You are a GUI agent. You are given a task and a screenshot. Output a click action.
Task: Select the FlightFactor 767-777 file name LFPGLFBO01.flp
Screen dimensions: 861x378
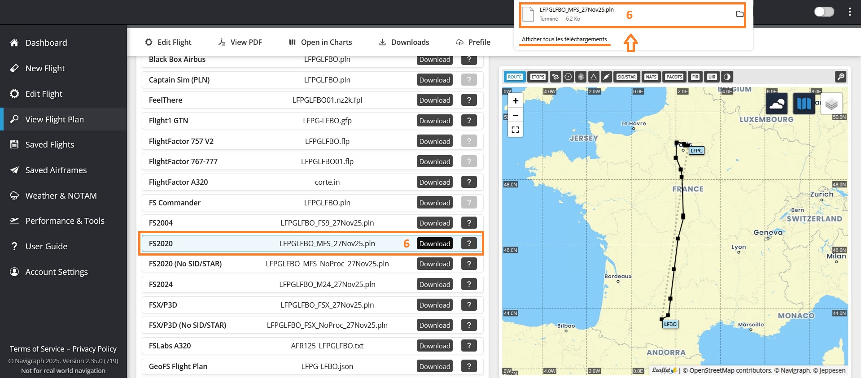[327, 161]
